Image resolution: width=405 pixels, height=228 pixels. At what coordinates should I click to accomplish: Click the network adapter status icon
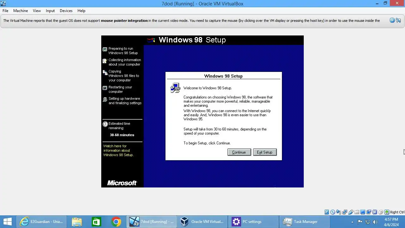[x=345, y=212]
